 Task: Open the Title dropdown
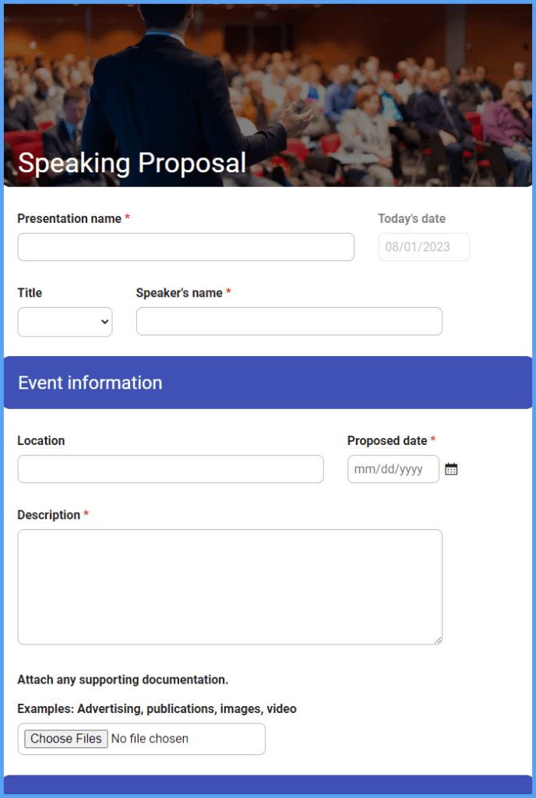65,321
